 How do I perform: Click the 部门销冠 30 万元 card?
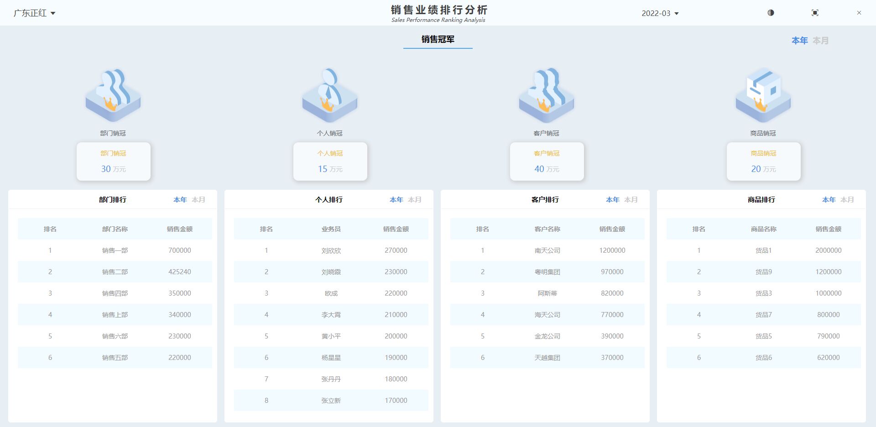[x=113, y=161]
